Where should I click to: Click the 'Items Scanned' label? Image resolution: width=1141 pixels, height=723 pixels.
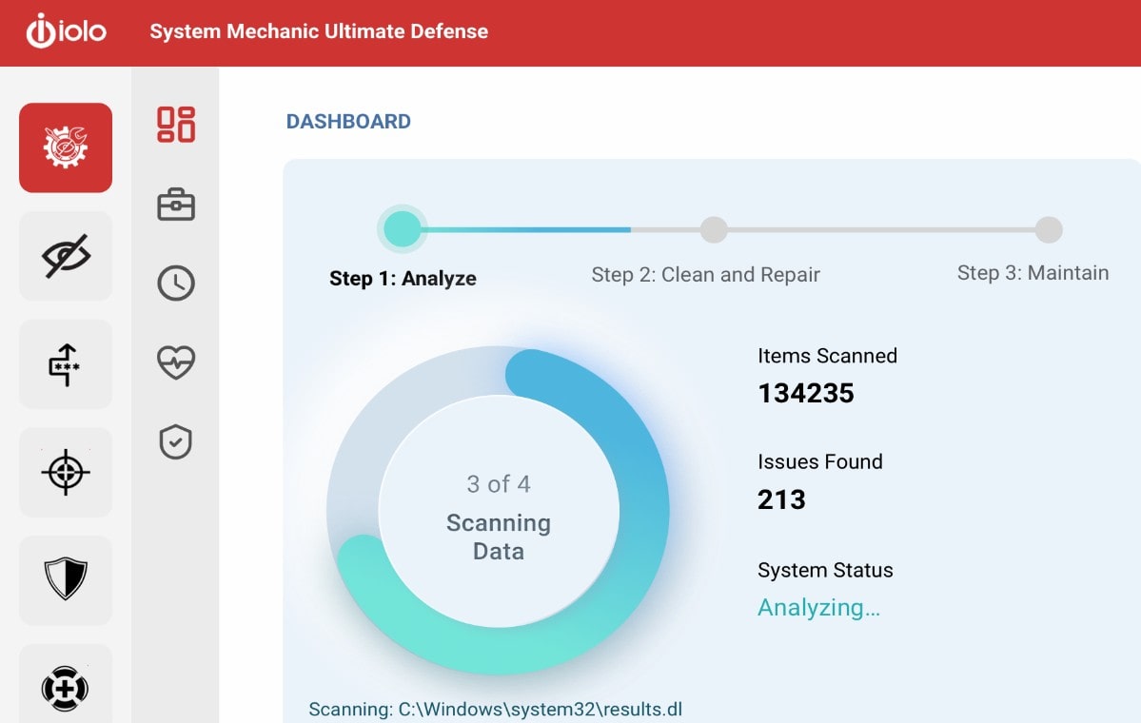[x=827, y=356]
